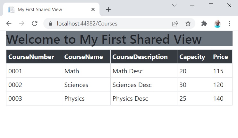Bookmark this page with the star icon
This screenshot has height=138, width=238.
tap(188, 24)
